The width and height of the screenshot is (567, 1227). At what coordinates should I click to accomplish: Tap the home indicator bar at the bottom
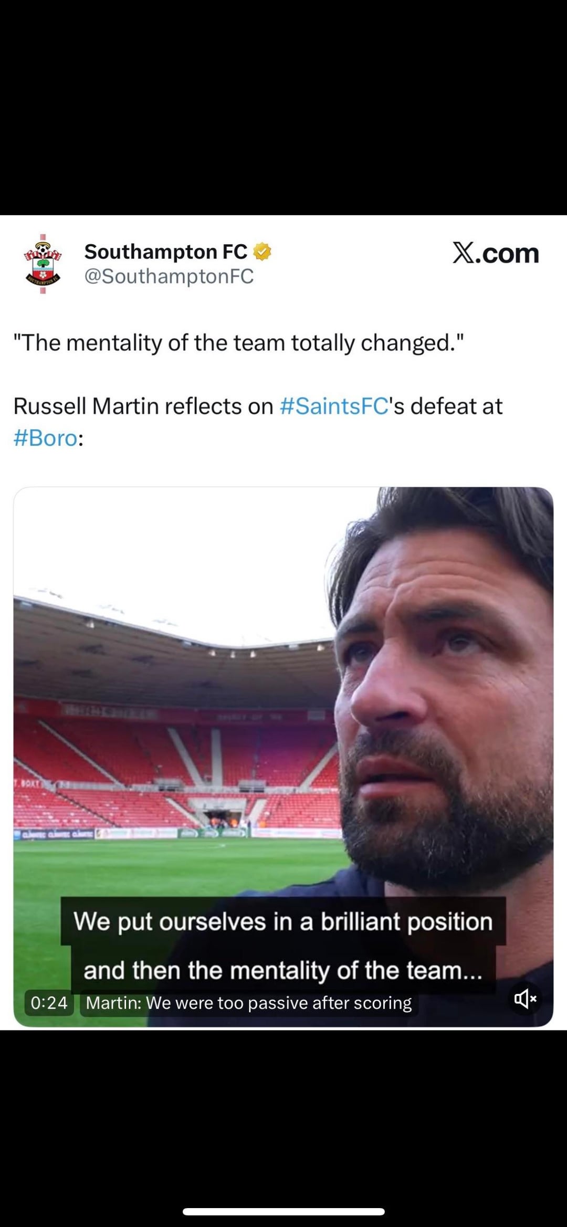pyautogui.click(x=283, y=1212)
